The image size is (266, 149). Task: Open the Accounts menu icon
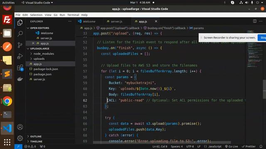[20, 127]
